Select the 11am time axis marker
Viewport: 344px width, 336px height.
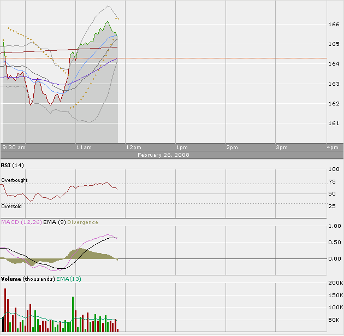pos(84,148)
